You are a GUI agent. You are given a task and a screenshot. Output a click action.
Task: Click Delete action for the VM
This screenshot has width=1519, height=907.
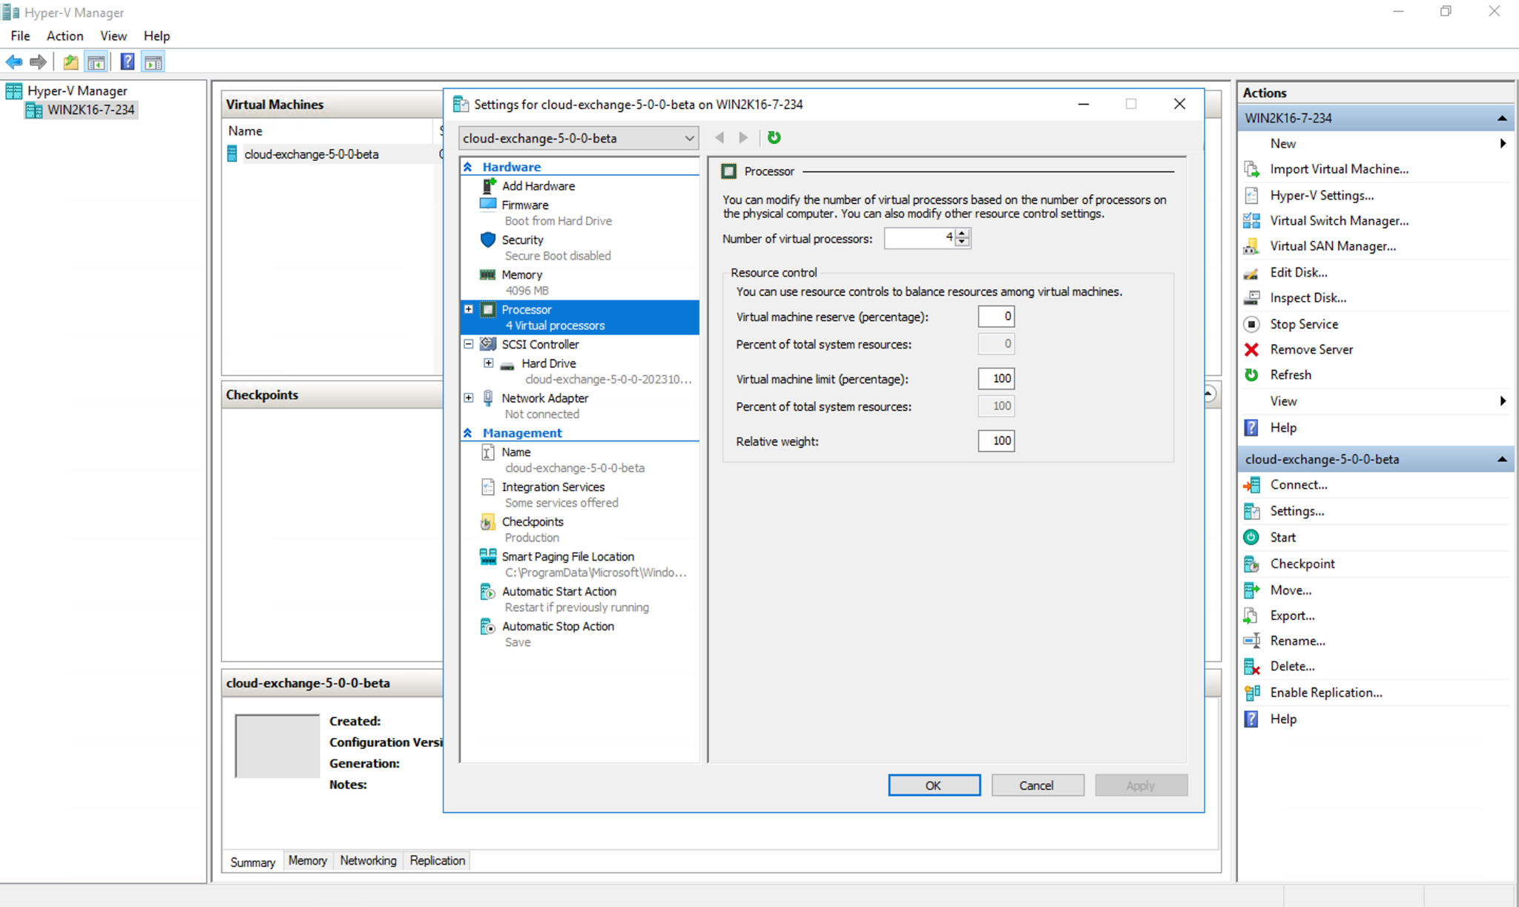(x=1292, y=666)
